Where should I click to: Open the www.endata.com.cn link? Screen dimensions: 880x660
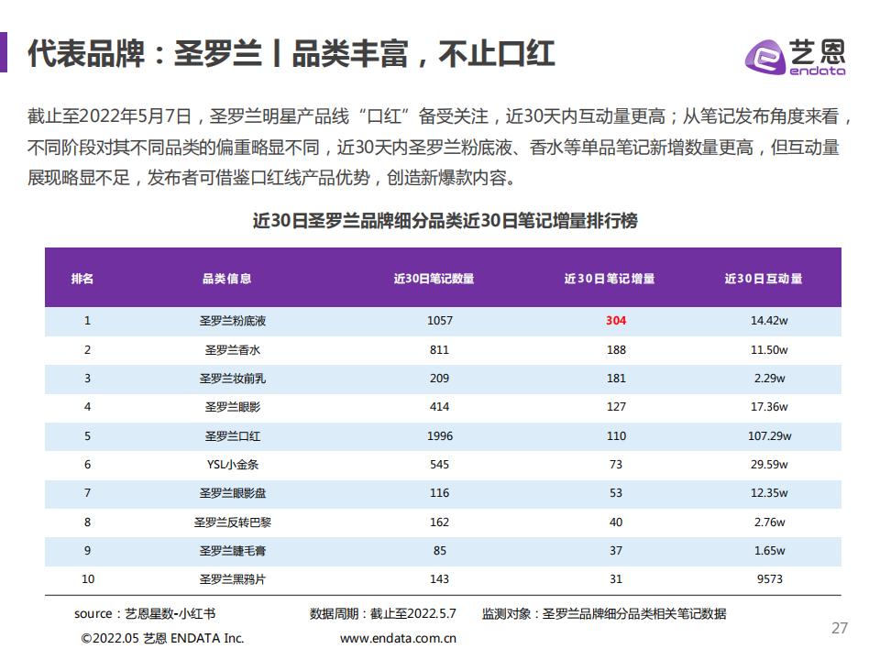(x=398, y=638)
